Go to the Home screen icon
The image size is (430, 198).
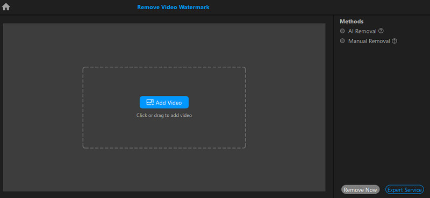(6, 7)
